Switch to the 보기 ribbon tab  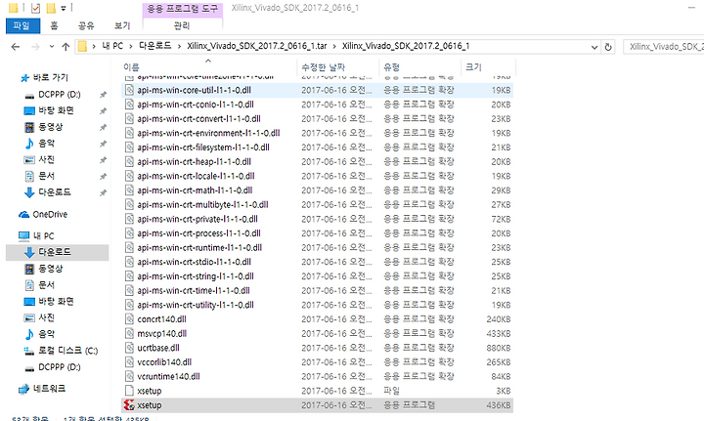tap(121, 26)
